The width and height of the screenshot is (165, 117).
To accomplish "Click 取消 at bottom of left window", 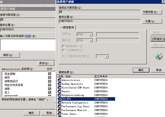I will [48, 113].
